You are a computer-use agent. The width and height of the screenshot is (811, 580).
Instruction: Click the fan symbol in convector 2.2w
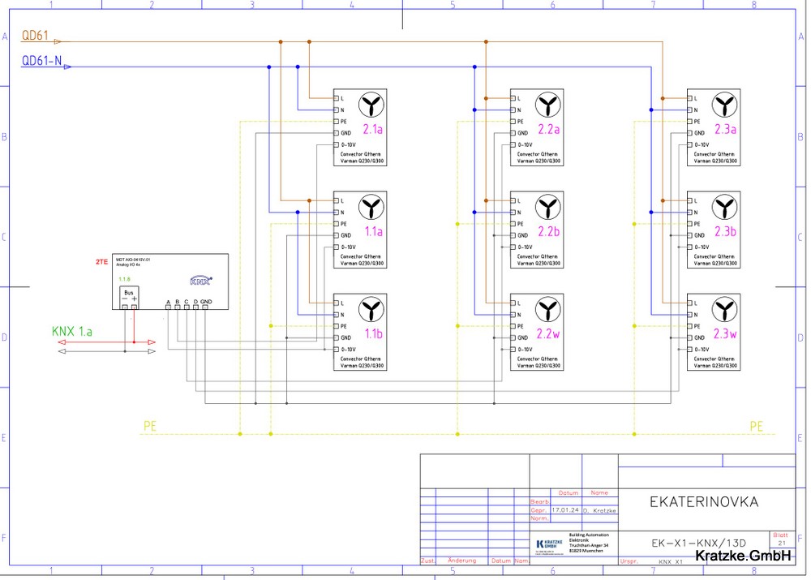pyautogui.click(x=548, y=308)
